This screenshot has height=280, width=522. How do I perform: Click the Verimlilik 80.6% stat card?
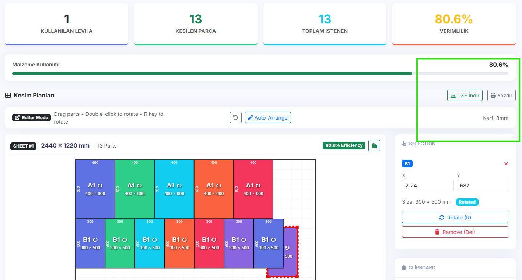(x=453, y=24)
